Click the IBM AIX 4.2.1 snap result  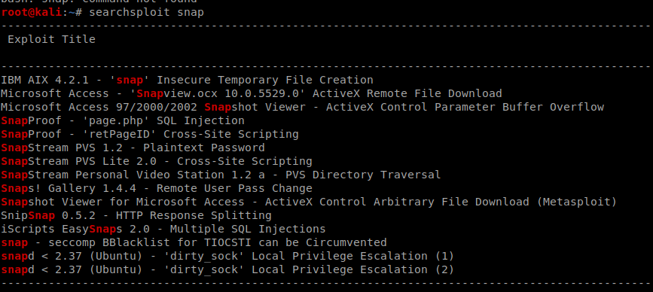pyautogui.click(x=187, y=80)
